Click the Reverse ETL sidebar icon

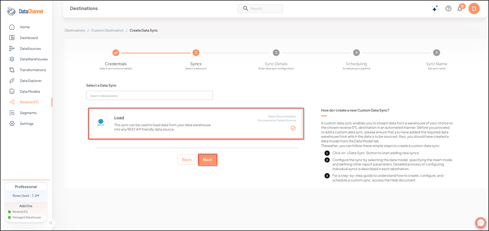[x=12, y=102]
